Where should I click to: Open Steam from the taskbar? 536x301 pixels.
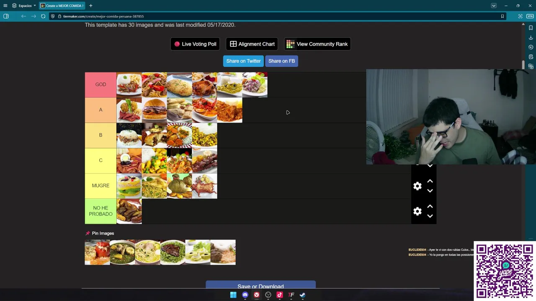tap(302, 295)
